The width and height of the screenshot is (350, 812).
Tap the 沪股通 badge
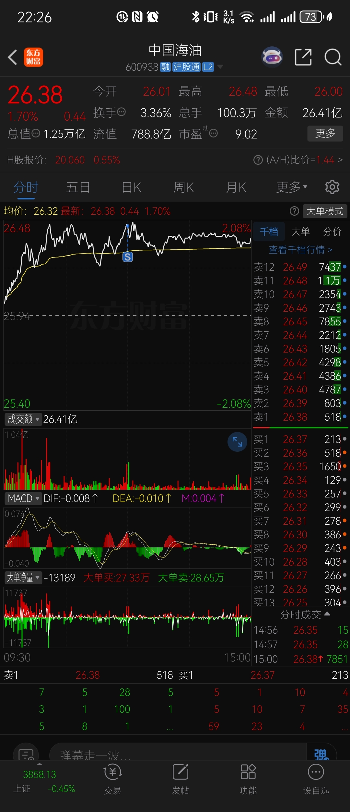[x=186, y=67]
